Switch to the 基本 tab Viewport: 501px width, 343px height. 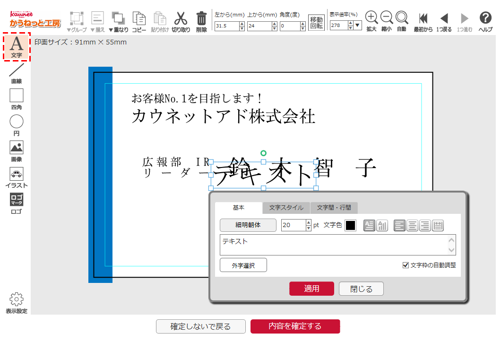pyautogui.click(x=239, y=208)
